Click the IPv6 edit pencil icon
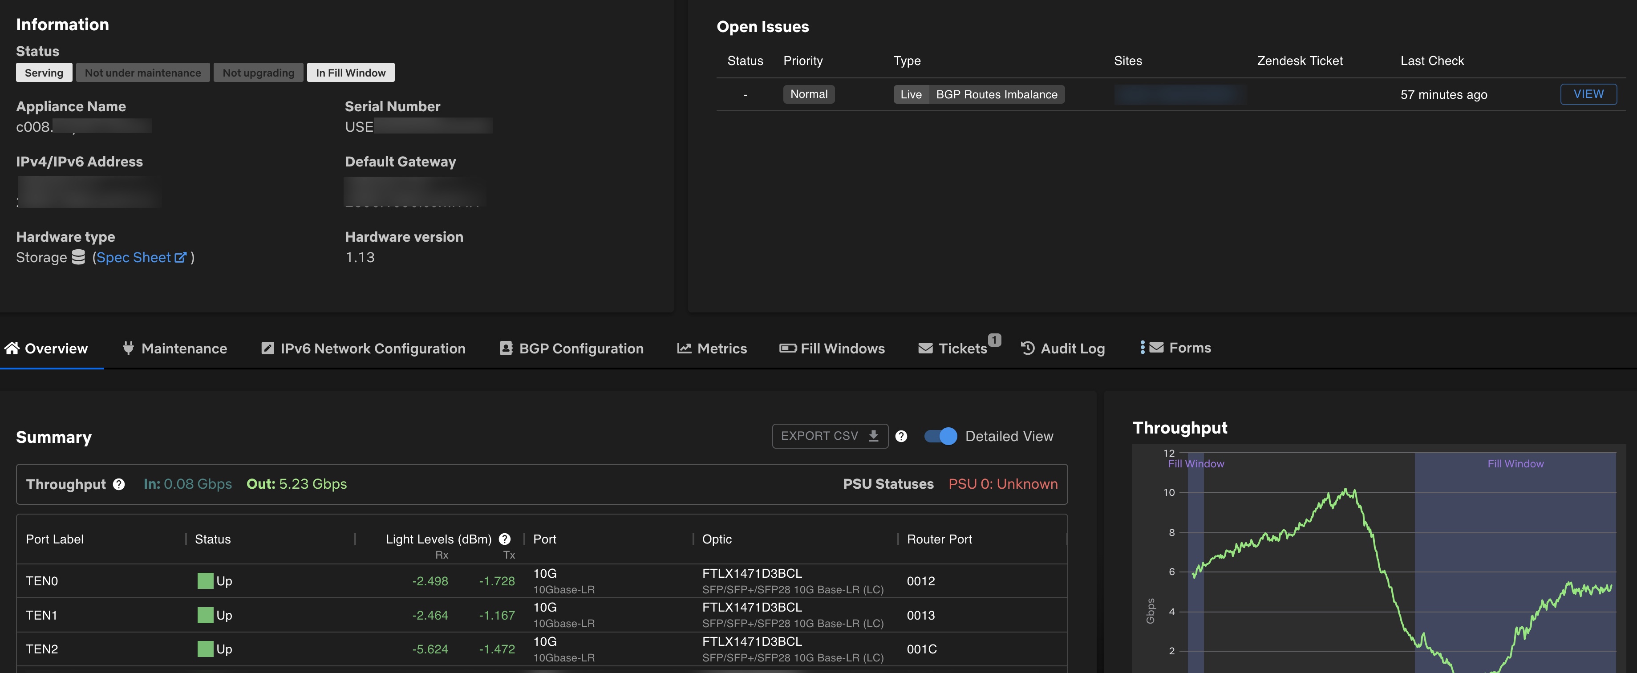 [267, 348]
